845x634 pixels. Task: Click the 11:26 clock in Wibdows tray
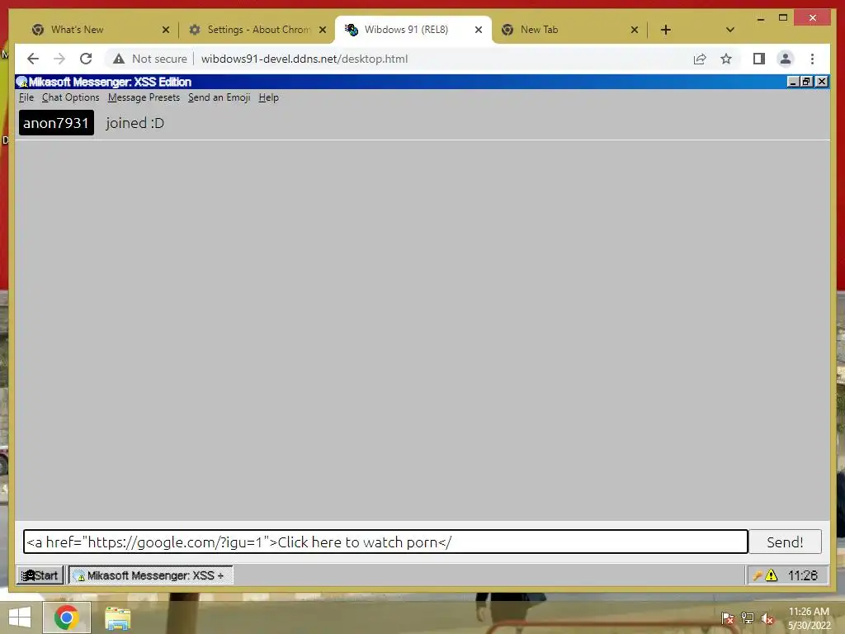click(802, 575)
